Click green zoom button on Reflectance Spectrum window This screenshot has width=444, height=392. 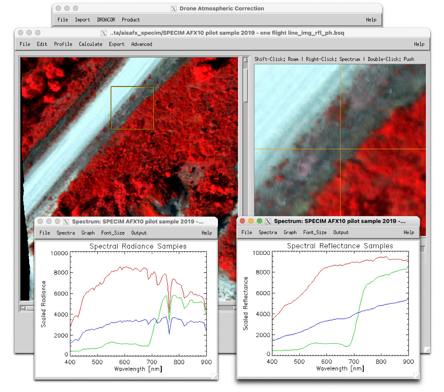[259, 221]
